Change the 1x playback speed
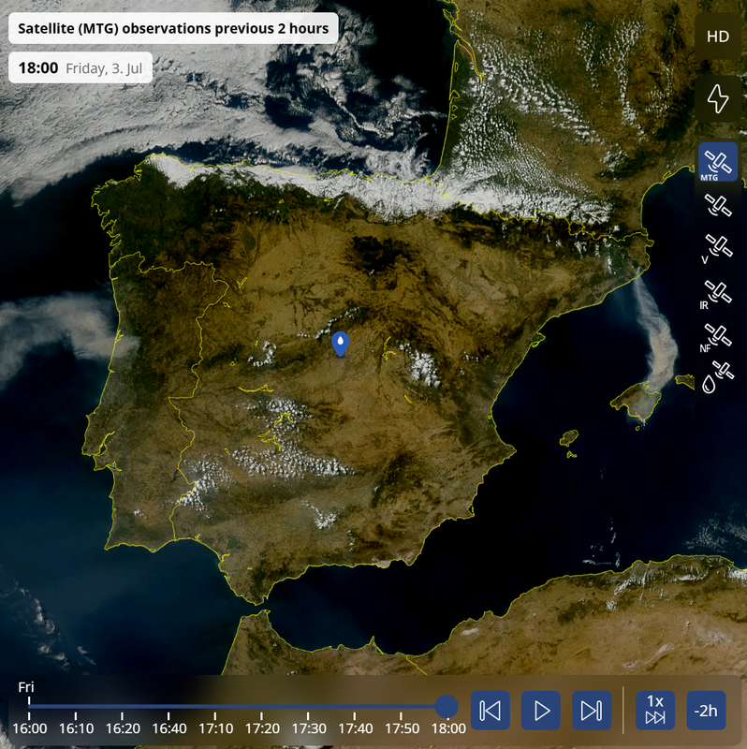Viewport: 747px width, 749px height. point(655,711)
